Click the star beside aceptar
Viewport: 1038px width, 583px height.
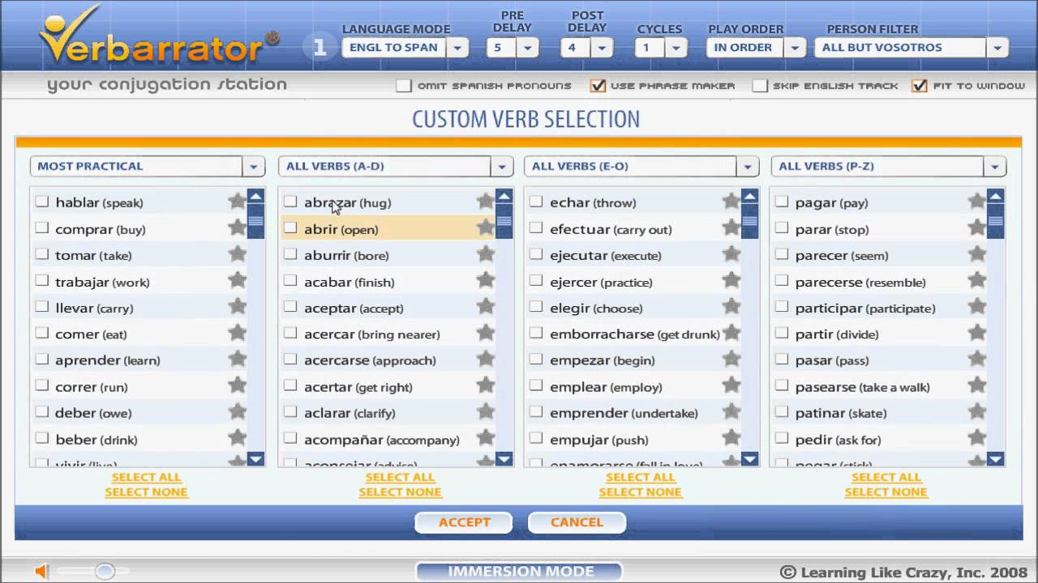pos(485,307)
